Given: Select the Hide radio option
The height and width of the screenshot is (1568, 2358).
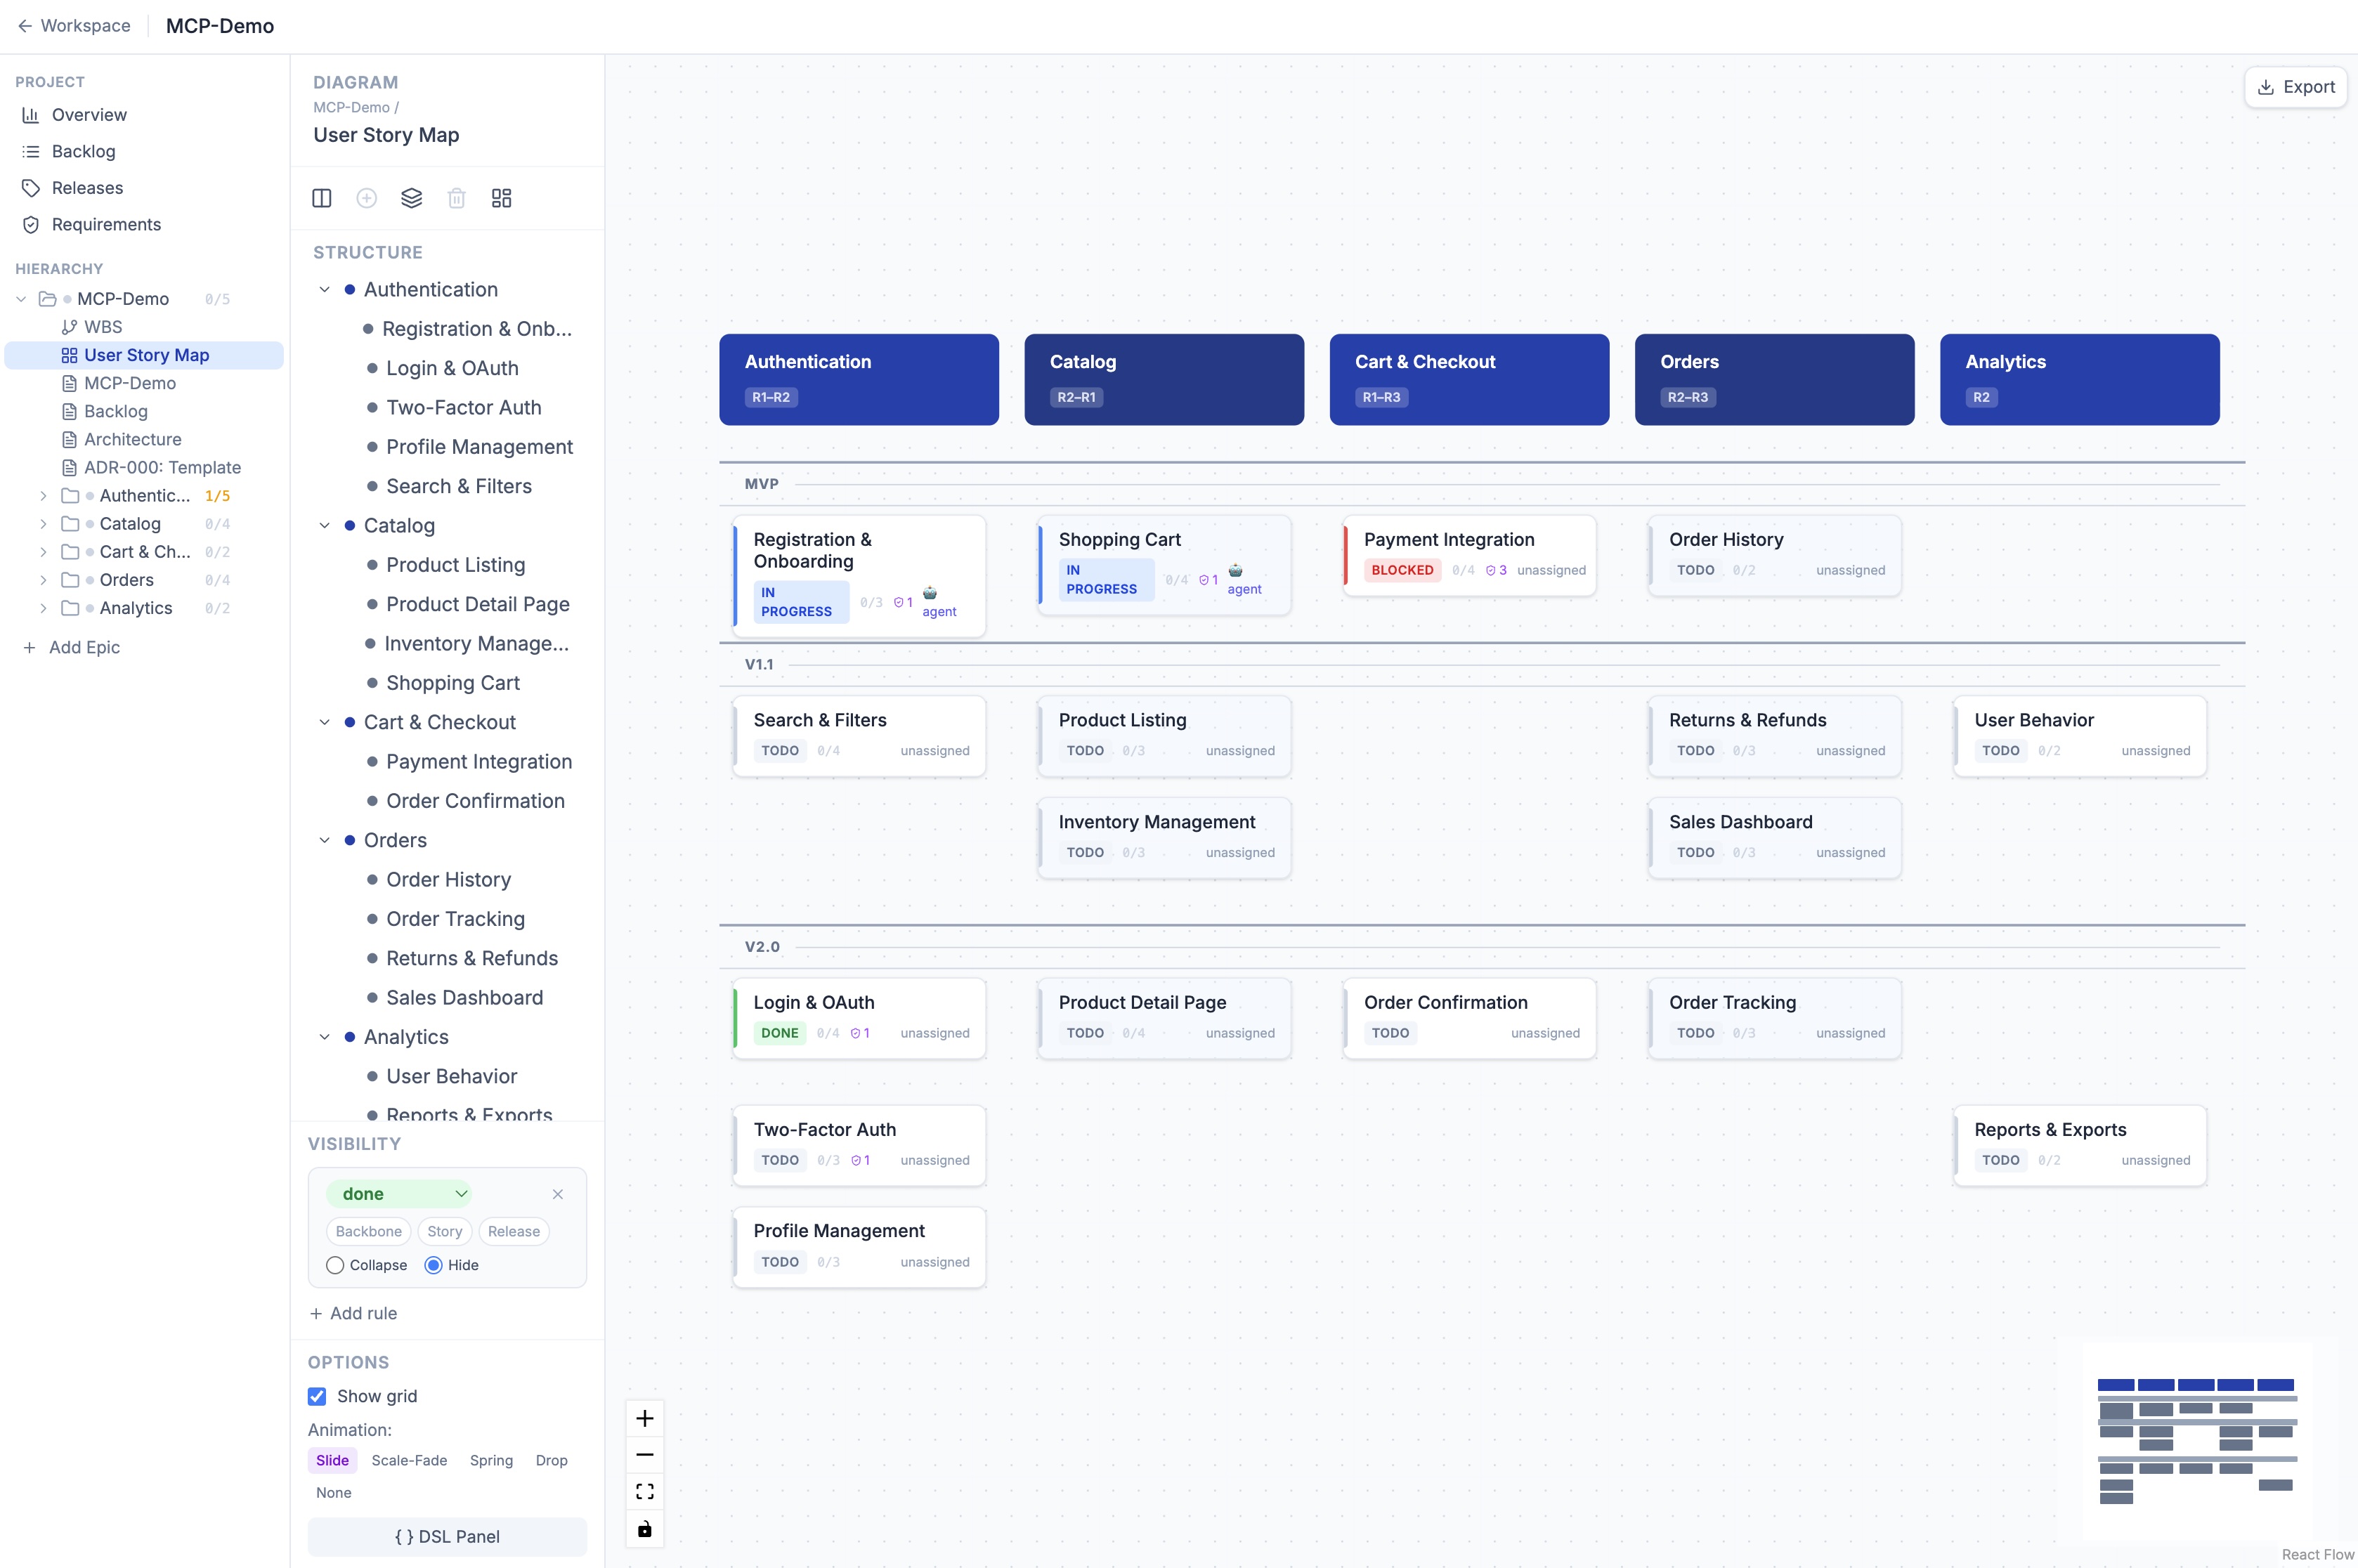Looking at the screenshot, I should (433, 1265).
